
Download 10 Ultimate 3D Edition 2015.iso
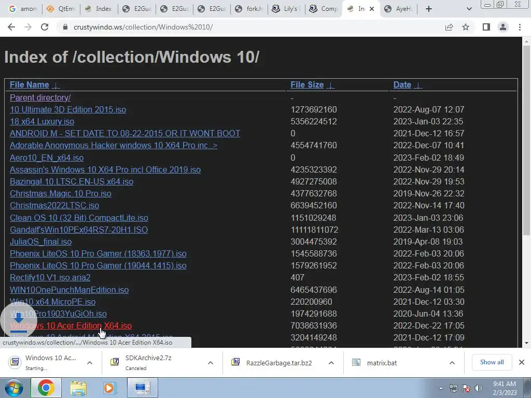point(68,110)
